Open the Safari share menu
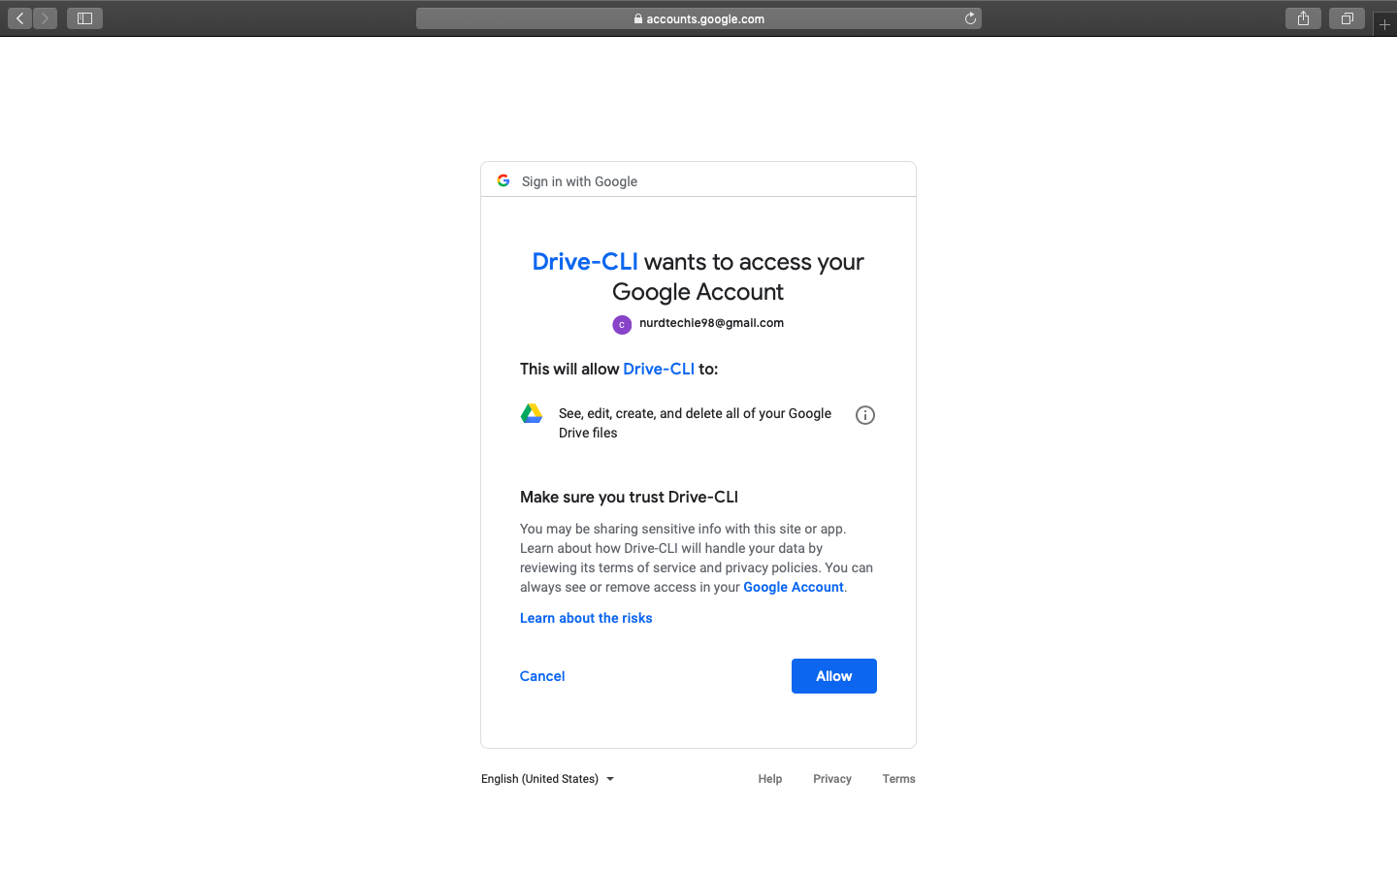1397x873 pixels. tap(1303, 18)
